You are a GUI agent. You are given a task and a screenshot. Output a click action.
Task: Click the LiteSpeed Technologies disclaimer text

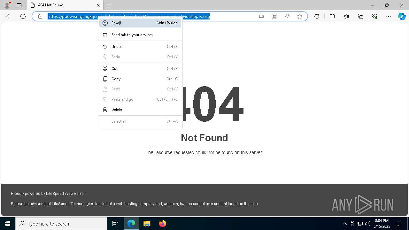coord(135,204)
